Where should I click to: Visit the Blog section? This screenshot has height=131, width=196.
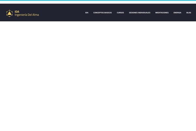pyautogui.click(x=188, y=13)
